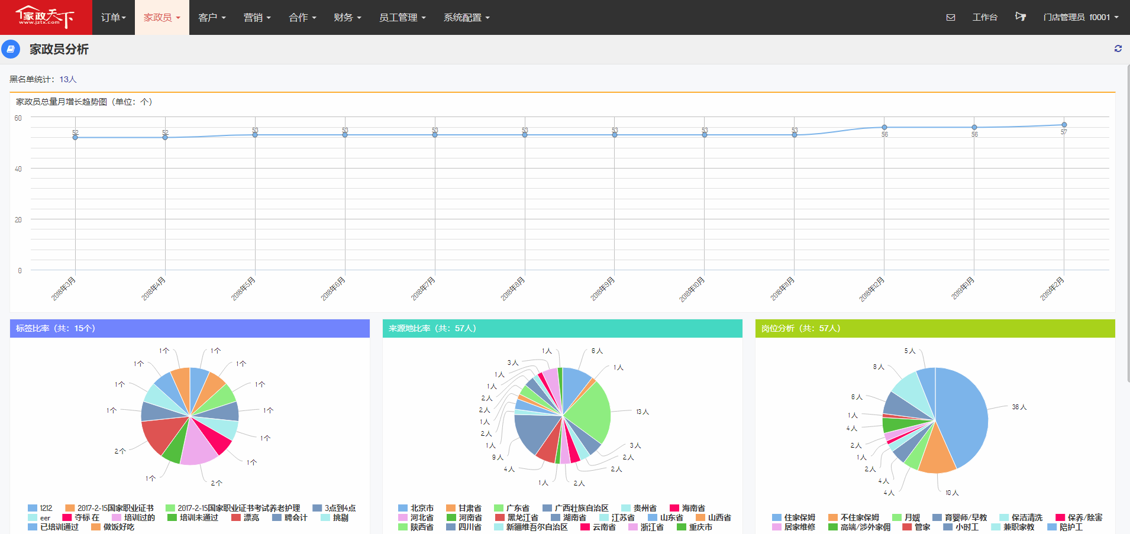Click the 黑龙江省 legend color swatch
1130x534 pixels.
click(500, 517)
